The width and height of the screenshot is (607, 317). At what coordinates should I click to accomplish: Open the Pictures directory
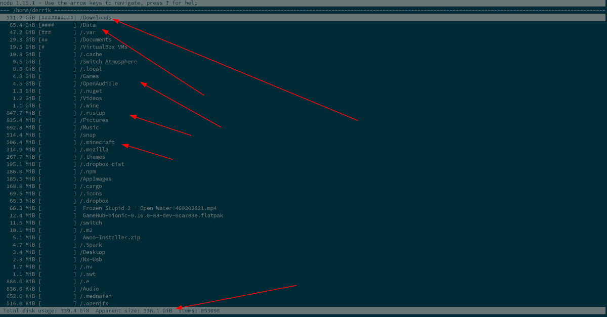point(93,120)
